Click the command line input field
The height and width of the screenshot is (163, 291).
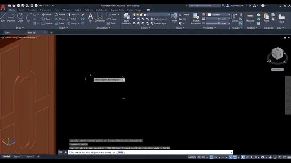click(151, 153)
